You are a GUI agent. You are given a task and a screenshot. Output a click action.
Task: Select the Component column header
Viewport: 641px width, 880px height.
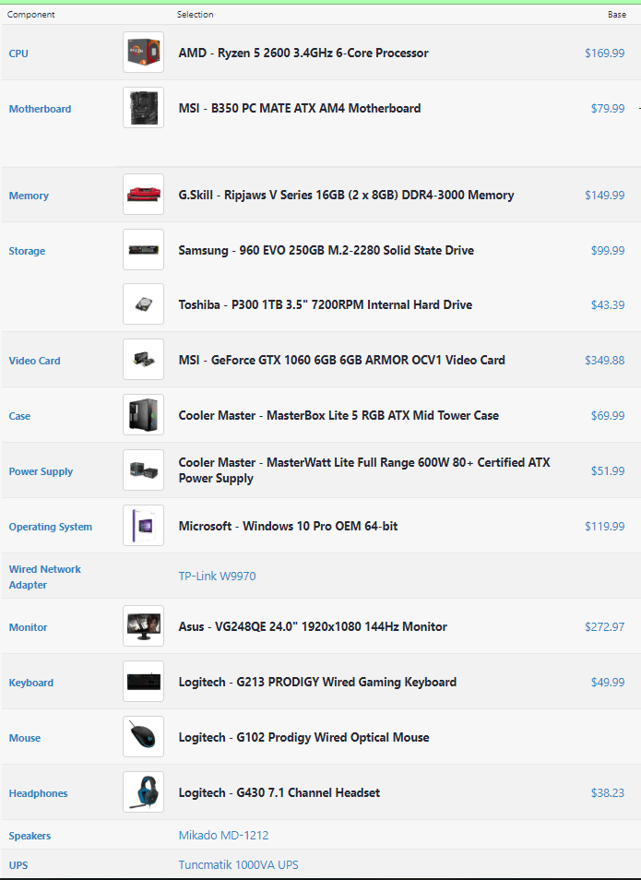tap(30, 15)
